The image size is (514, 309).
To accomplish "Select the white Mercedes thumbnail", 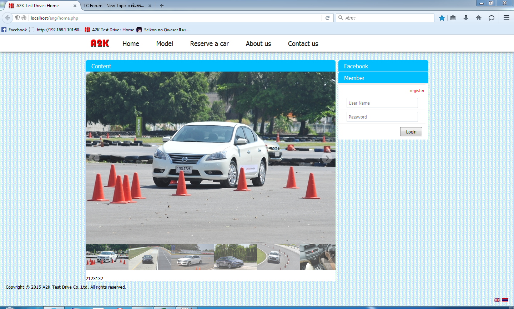I will pos(193,257).
